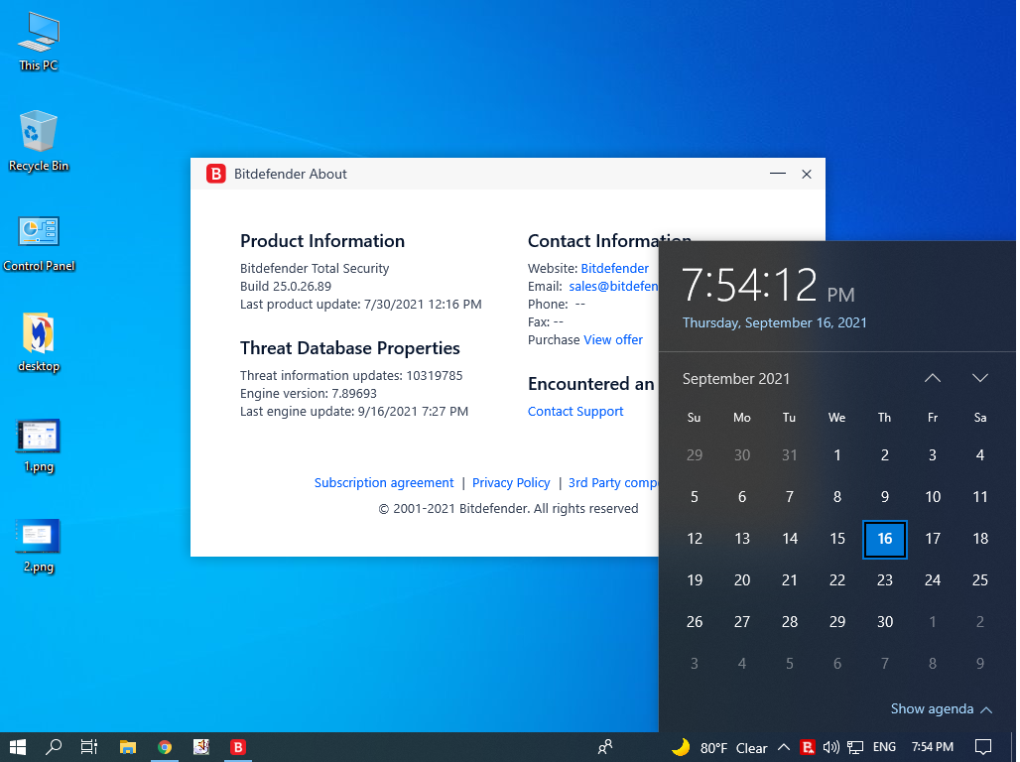Open Task View on the taskbar
This screenshot has height=762, width=1020.
(x=89, y=747)
